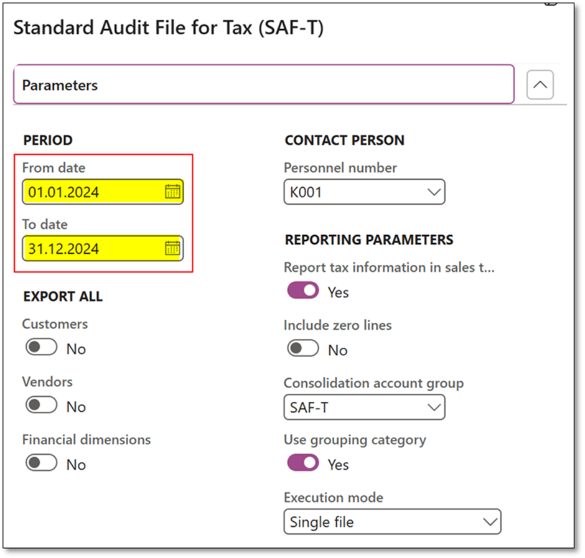Enable the Include zero lines toggle
The width and height of the screenshot is (585, 558).
(x=302, y=348)
